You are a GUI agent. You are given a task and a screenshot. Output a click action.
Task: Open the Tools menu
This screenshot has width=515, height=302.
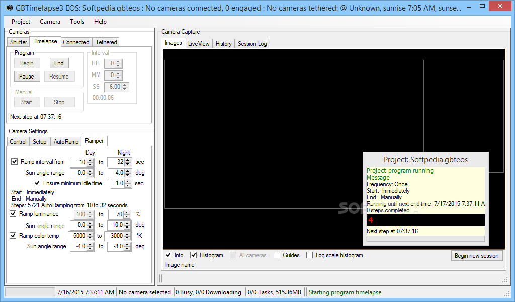click(77, 22)
